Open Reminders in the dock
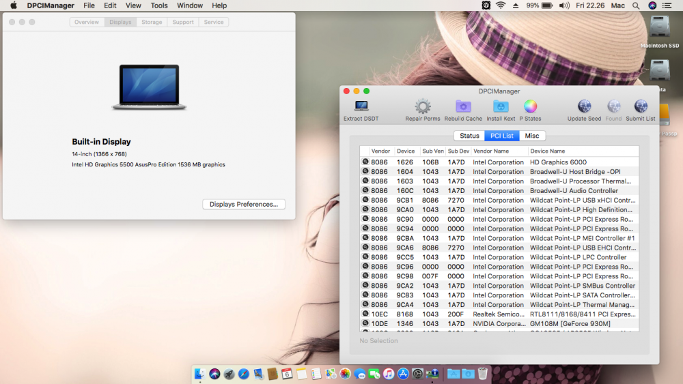683x384 pixels. pos(316,374)
